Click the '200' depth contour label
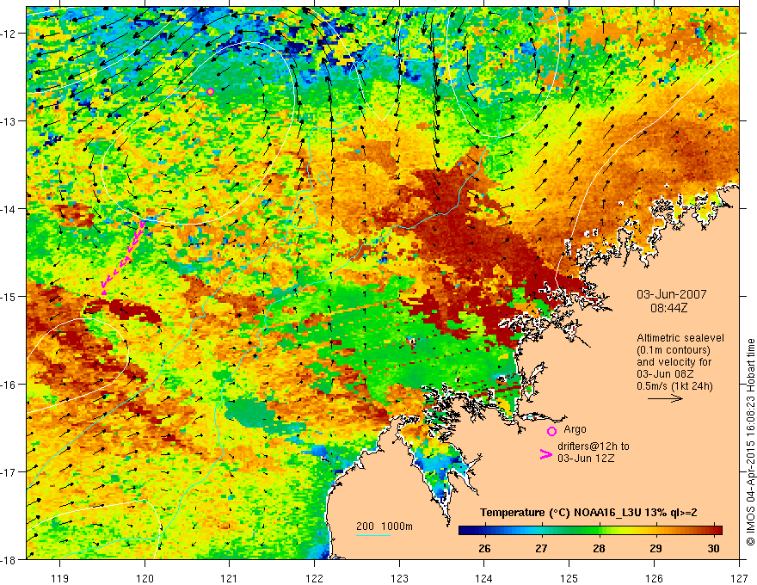This screenshot has width=757, height=585. [365, 526]
